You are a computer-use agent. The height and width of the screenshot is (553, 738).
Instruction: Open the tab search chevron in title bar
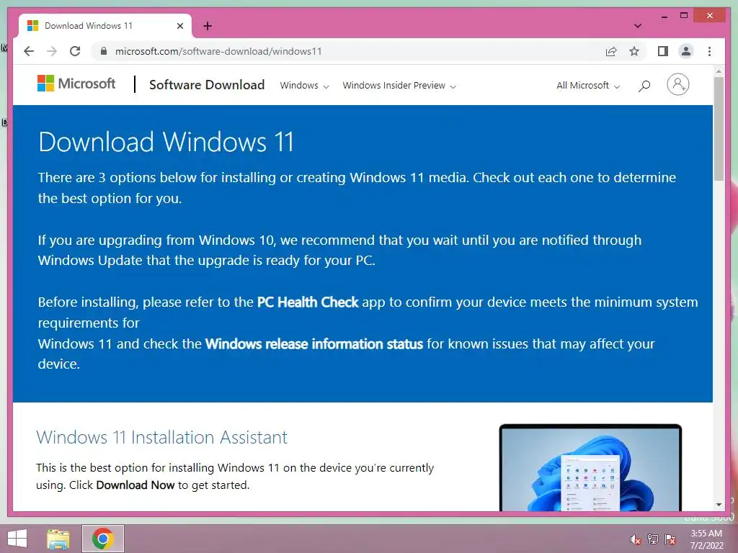pos(638,26)
